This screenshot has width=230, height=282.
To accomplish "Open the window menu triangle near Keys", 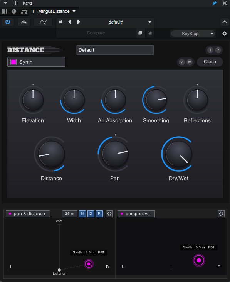I will tap(5, 3).
